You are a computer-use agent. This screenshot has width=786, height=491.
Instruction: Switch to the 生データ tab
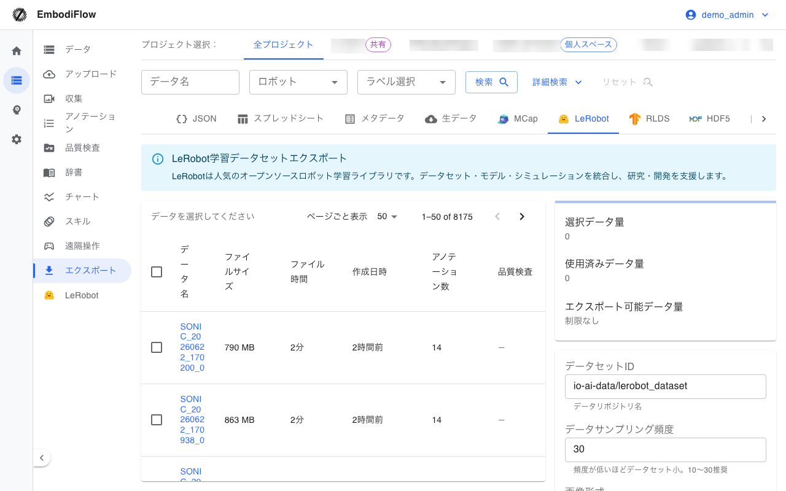(451, 119)
